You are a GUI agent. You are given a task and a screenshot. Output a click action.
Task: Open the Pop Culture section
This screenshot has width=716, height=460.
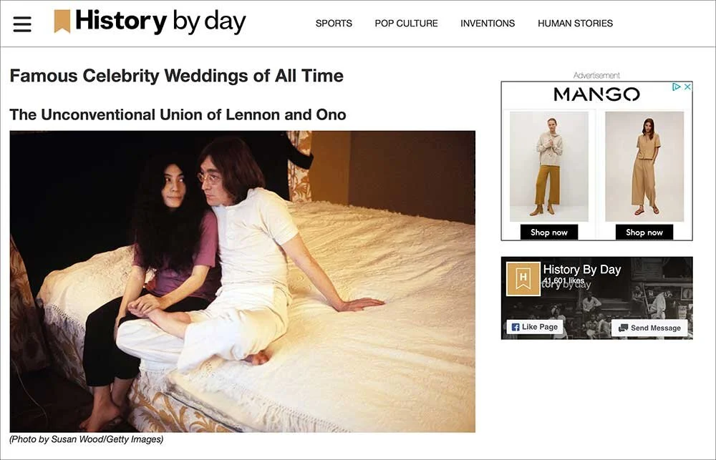coord(406,24)
